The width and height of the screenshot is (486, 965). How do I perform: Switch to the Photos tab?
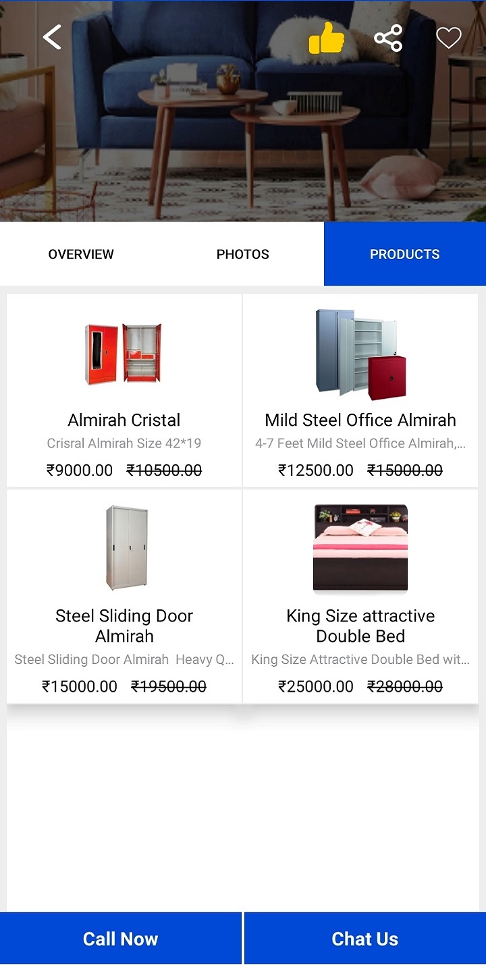pyautogui.click(x=243, y=254)
